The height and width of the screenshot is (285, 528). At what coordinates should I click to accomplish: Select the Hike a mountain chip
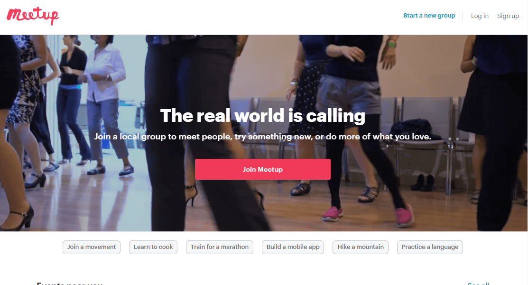361,247
